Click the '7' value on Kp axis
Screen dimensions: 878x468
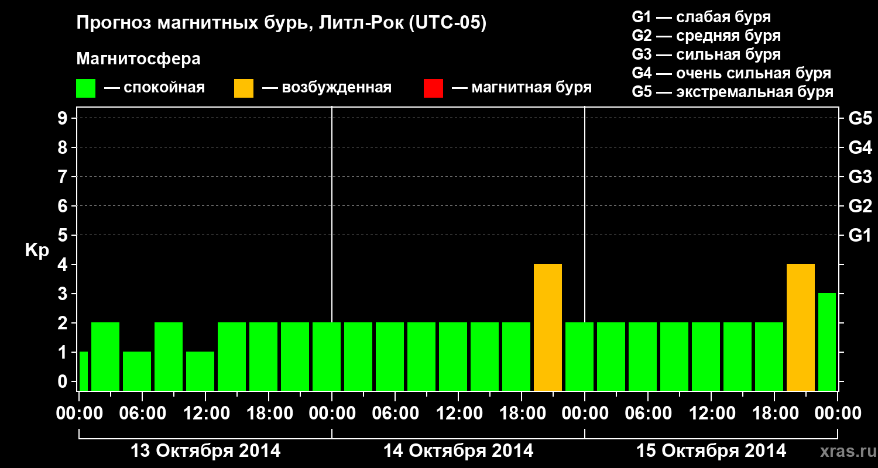tap(64, 177)
